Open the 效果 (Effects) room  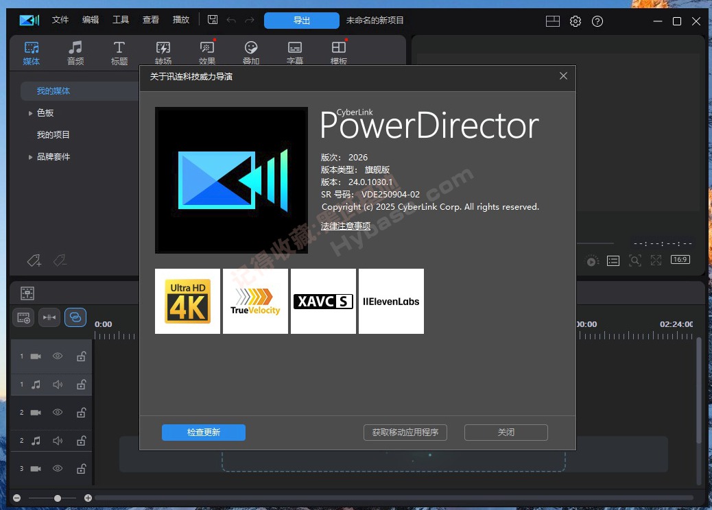[207, 52]
